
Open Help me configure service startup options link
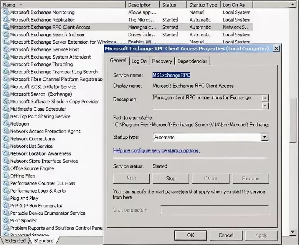point(156,151)
